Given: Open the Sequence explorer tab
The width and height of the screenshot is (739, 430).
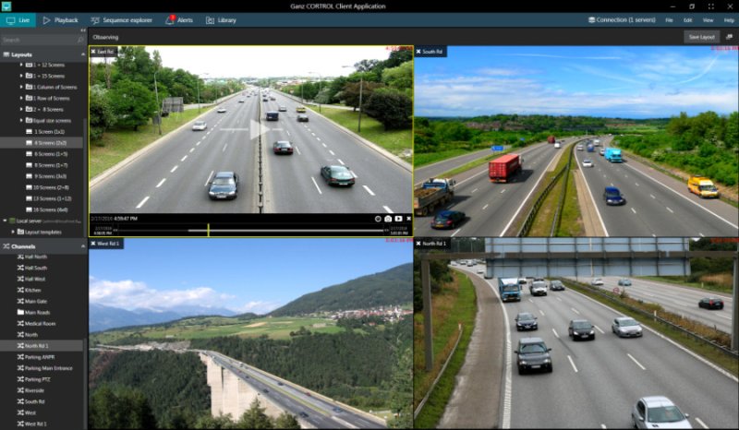Looking at the screenshot, I should point(123,19).
